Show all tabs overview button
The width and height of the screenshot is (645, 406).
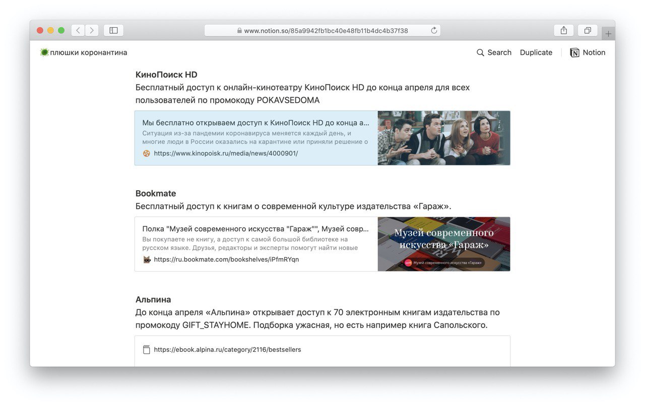point(588,31)
